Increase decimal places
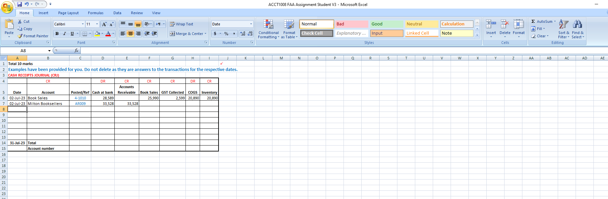 (243, 34)
